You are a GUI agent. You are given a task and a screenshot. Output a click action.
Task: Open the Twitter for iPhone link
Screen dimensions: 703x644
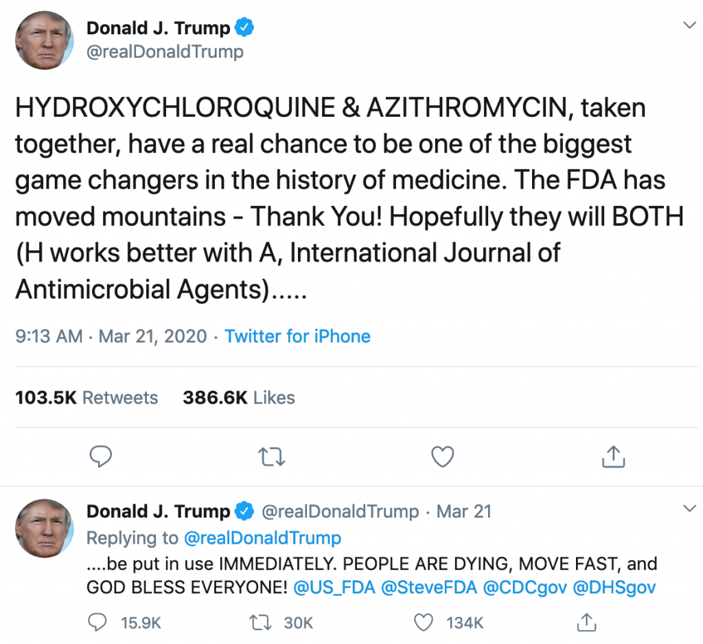tap(297, 336)
